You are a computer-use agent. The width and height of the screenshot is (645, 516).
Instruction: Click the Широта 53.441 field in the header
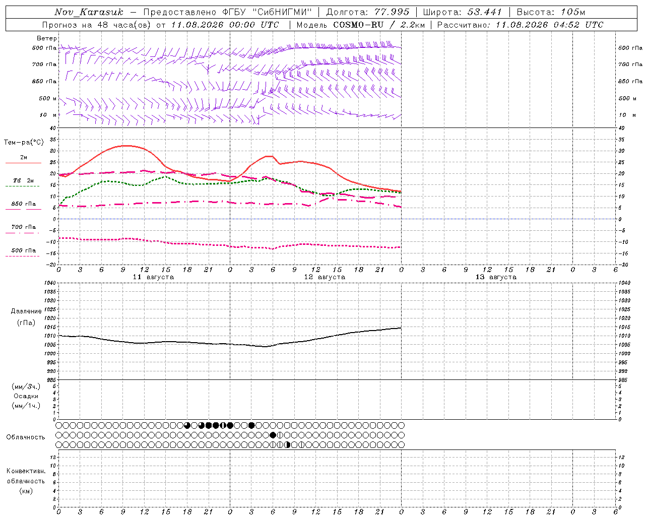[x=462, y=12]
